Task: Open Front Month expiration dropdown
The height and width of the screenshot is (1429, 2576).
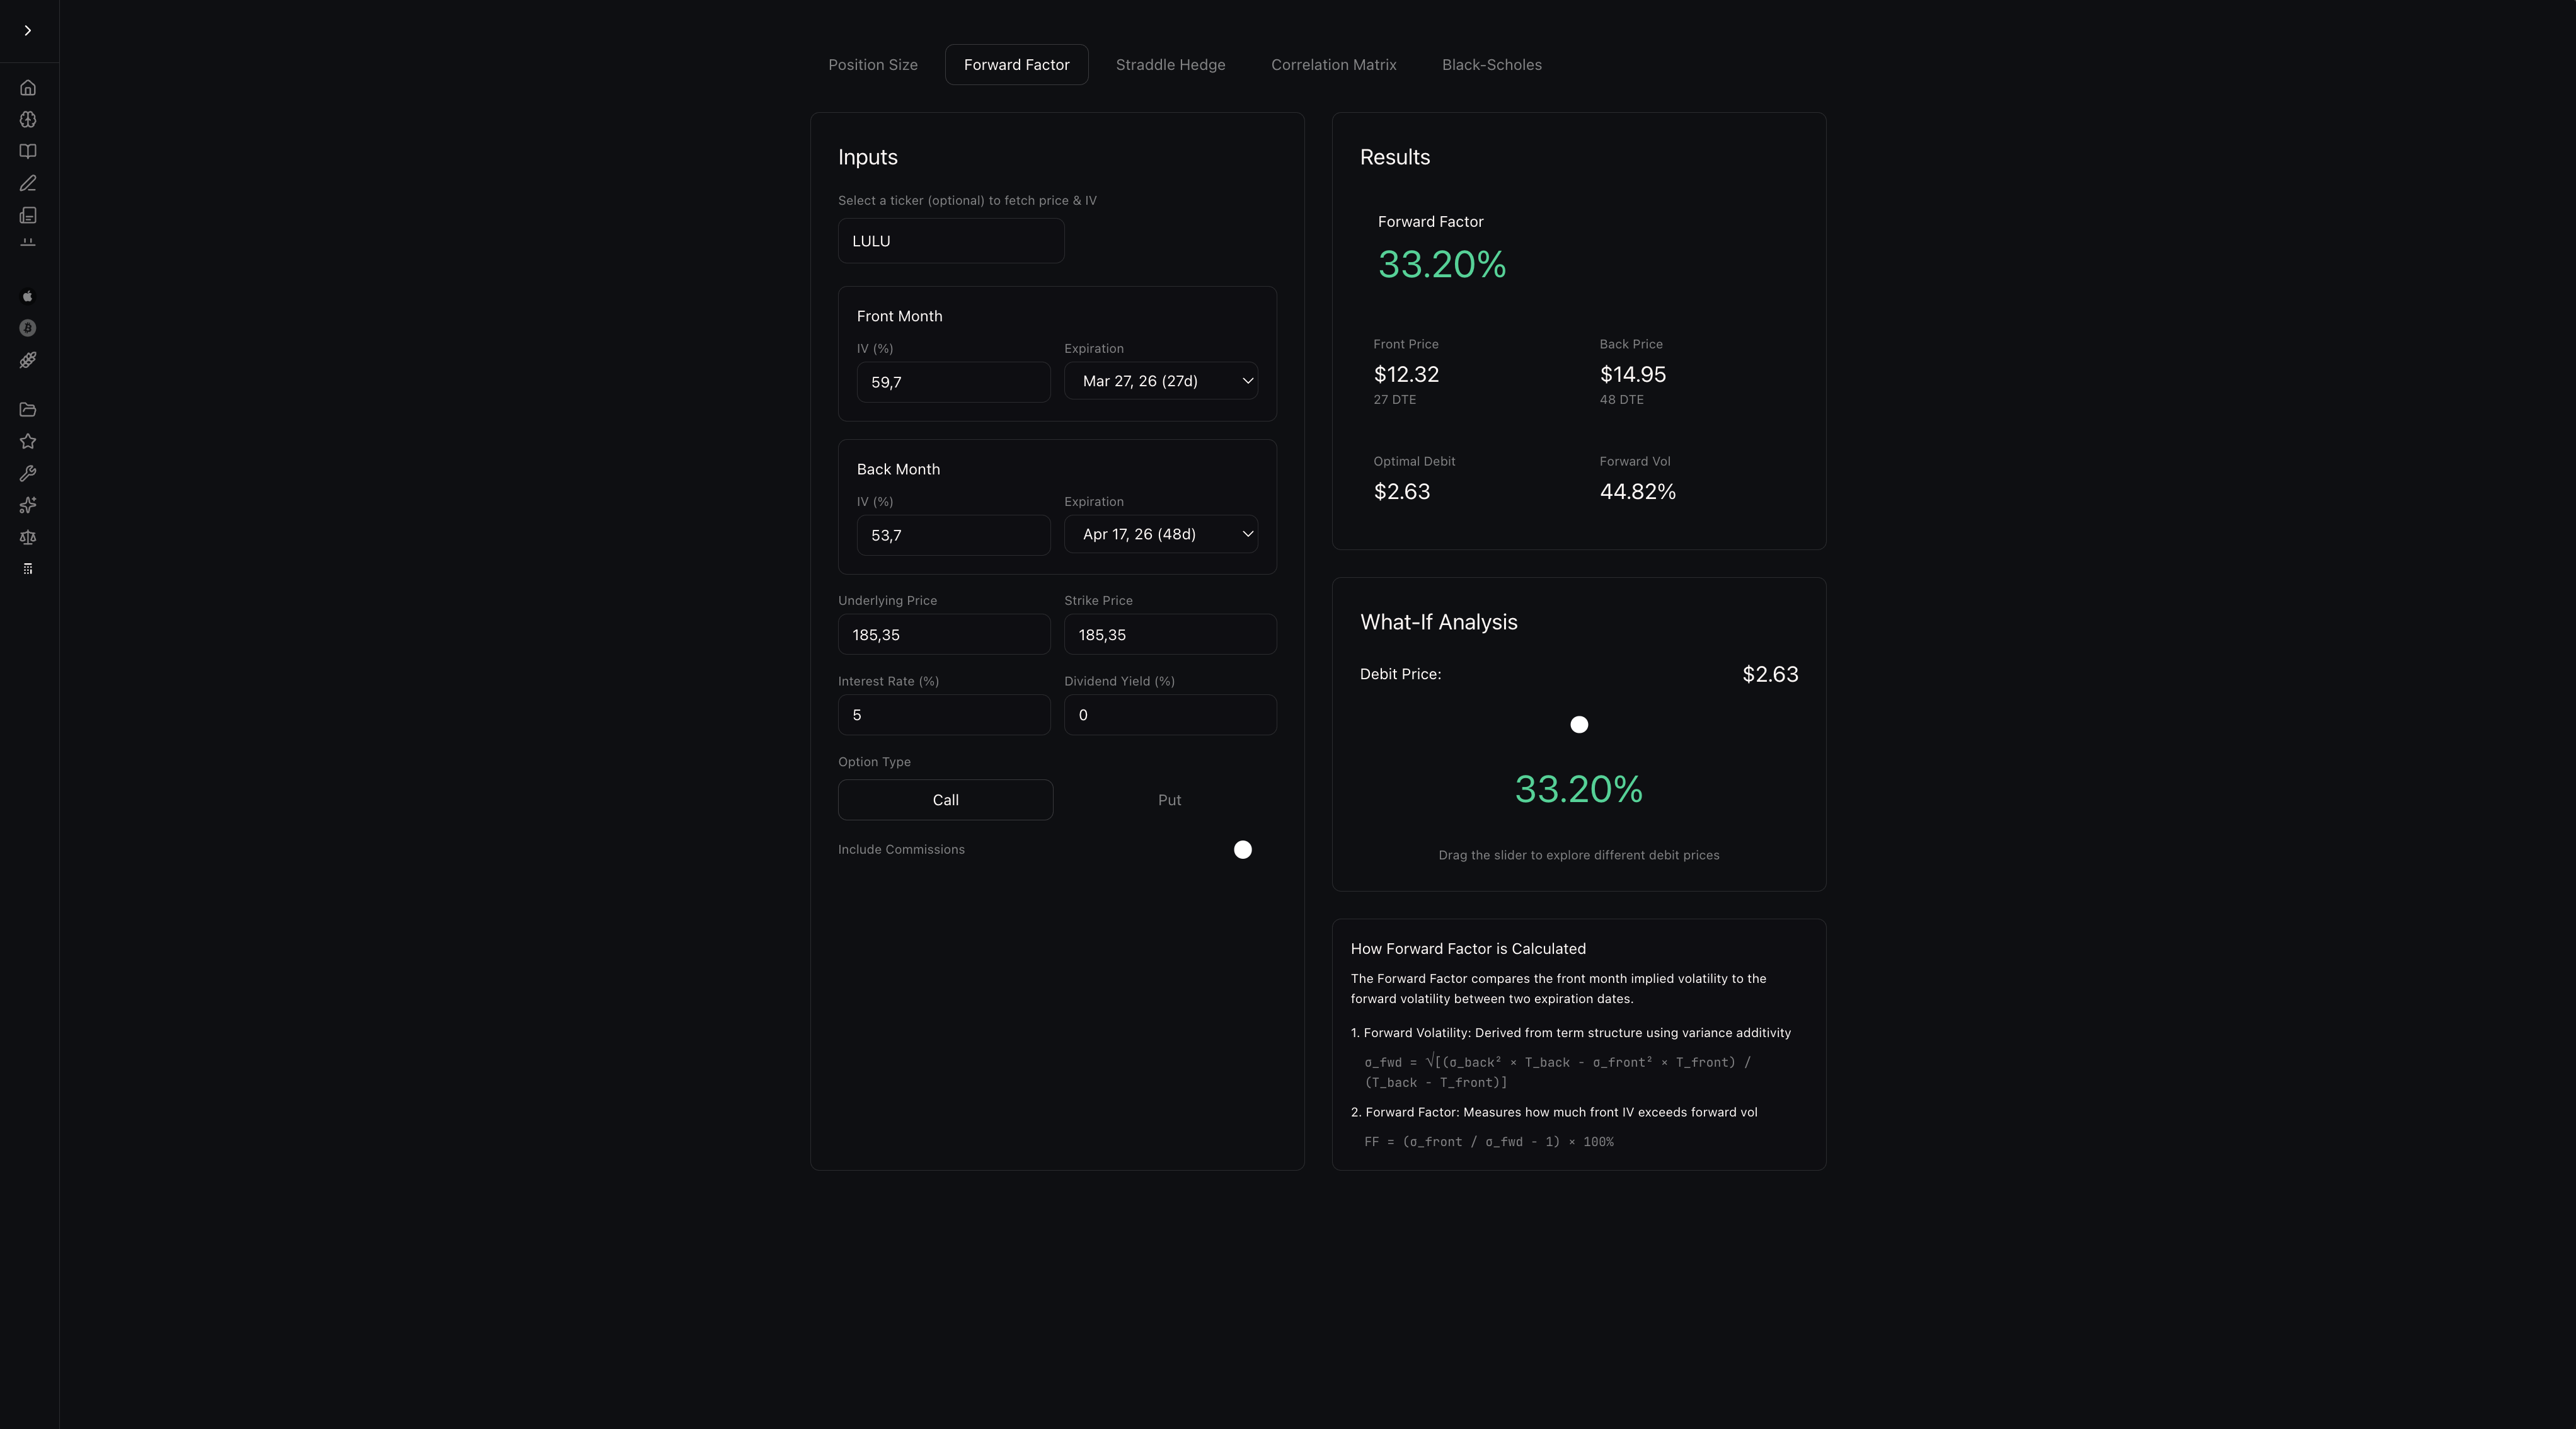Action: pyautogui.click(x=1160, y=381)
